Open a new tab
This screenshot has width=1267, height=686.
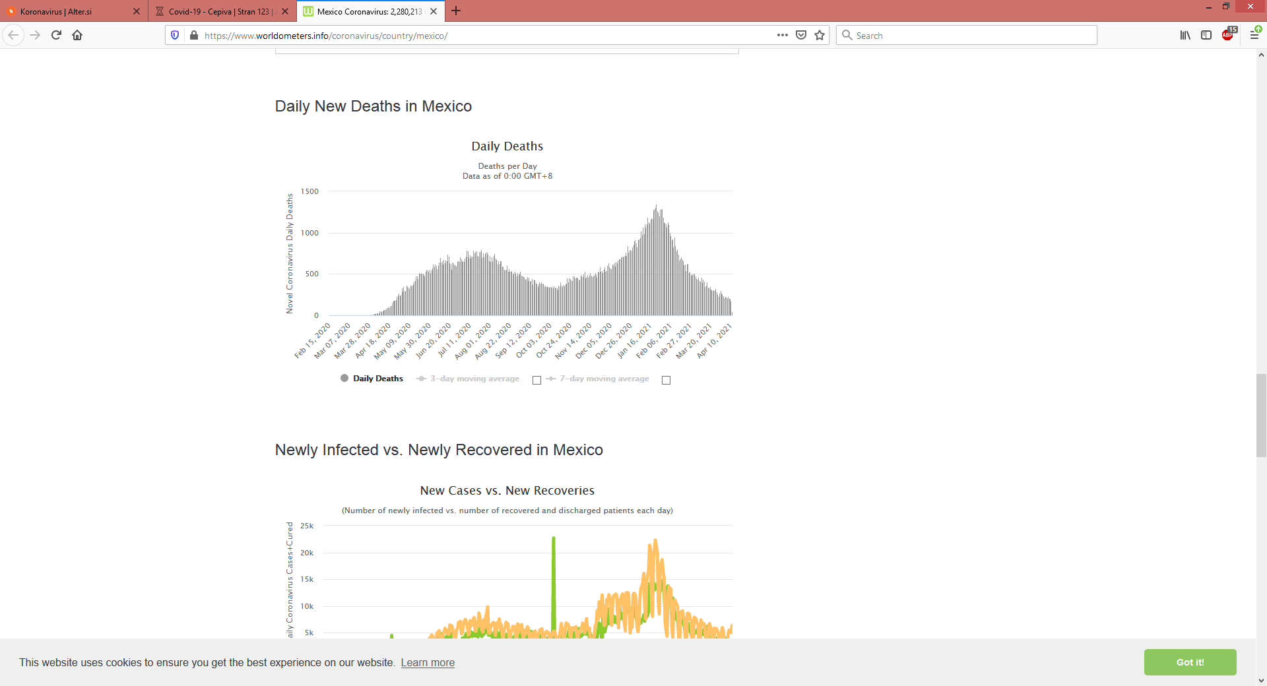[x=456, y=11]
